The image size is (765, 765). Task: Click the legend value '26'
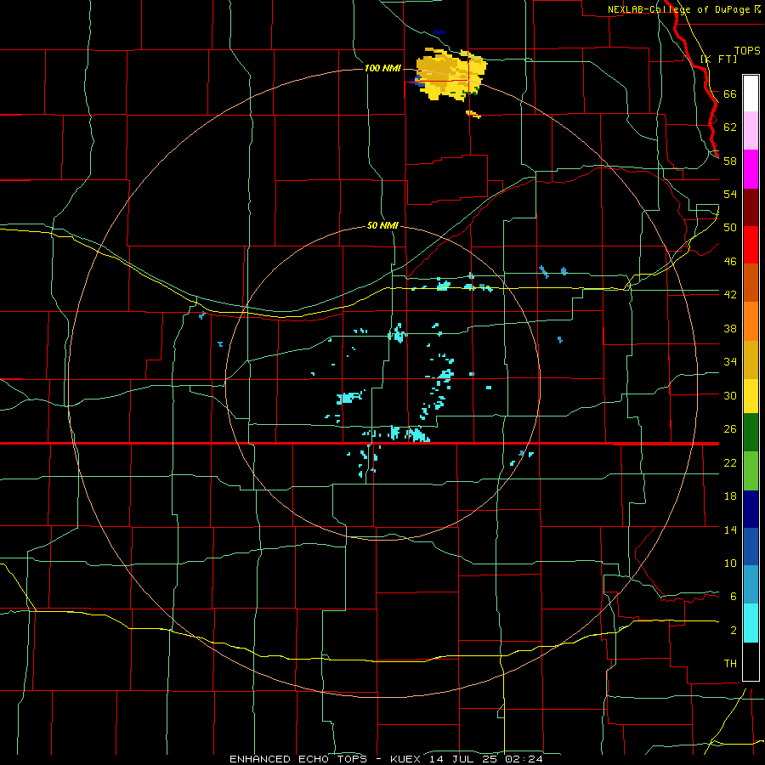coord(730,428)
